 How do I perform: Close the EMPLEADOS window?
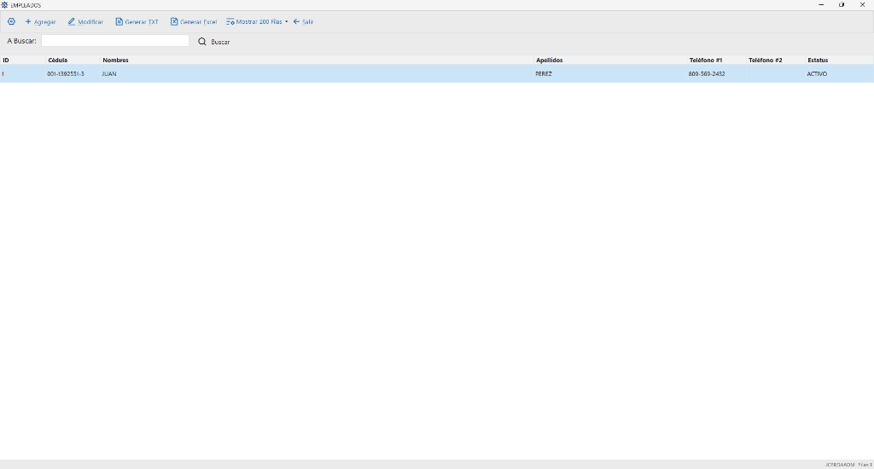tap(862, 5)
